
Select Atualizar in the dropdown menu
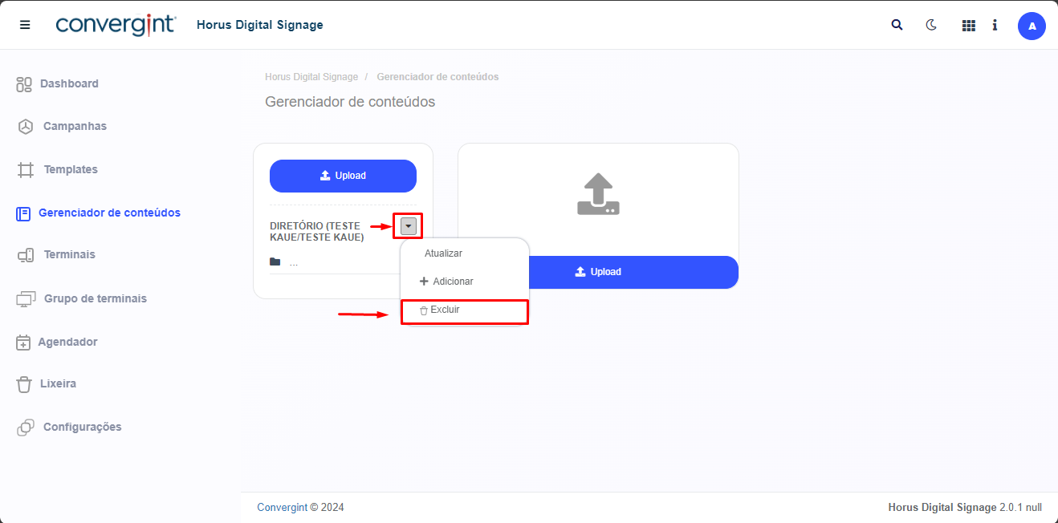(x=443, y=253)
